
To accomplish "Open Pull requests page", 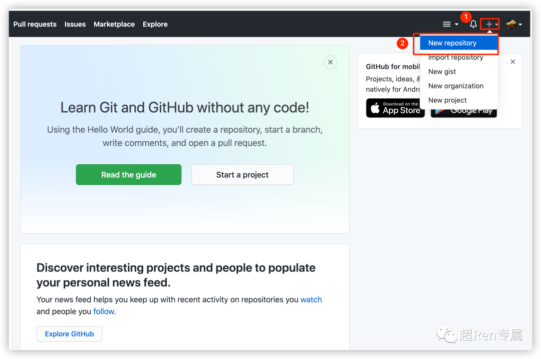I will pos(35,24).
